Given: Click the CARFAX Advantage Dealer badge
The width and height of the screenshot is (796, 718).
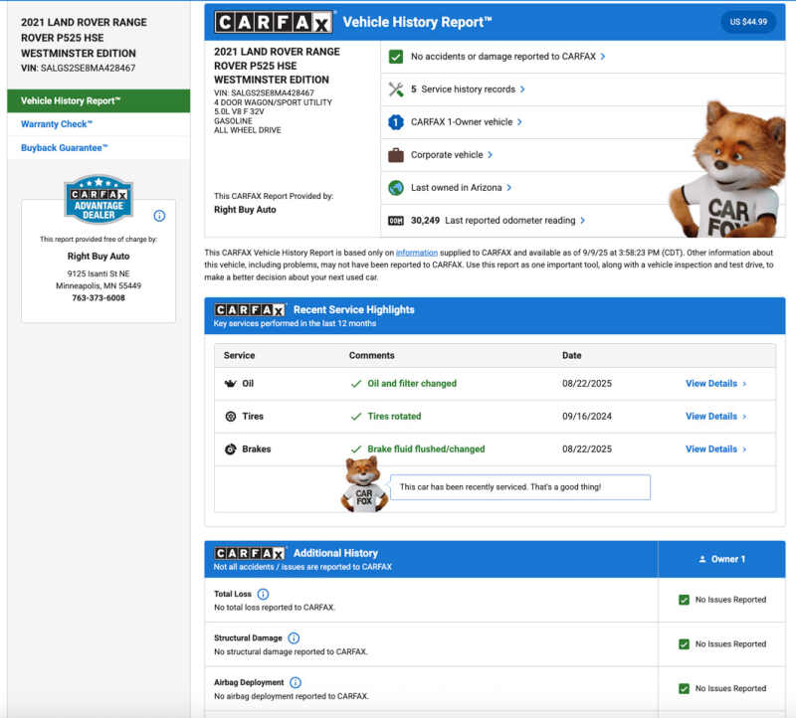Looking at the screenshot, I should (x=99, y=199).
